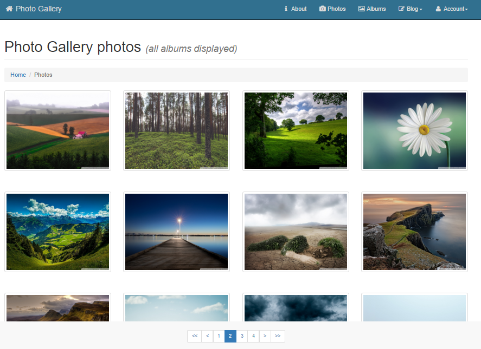Click the picture icon beside Albums

point(361,9)
